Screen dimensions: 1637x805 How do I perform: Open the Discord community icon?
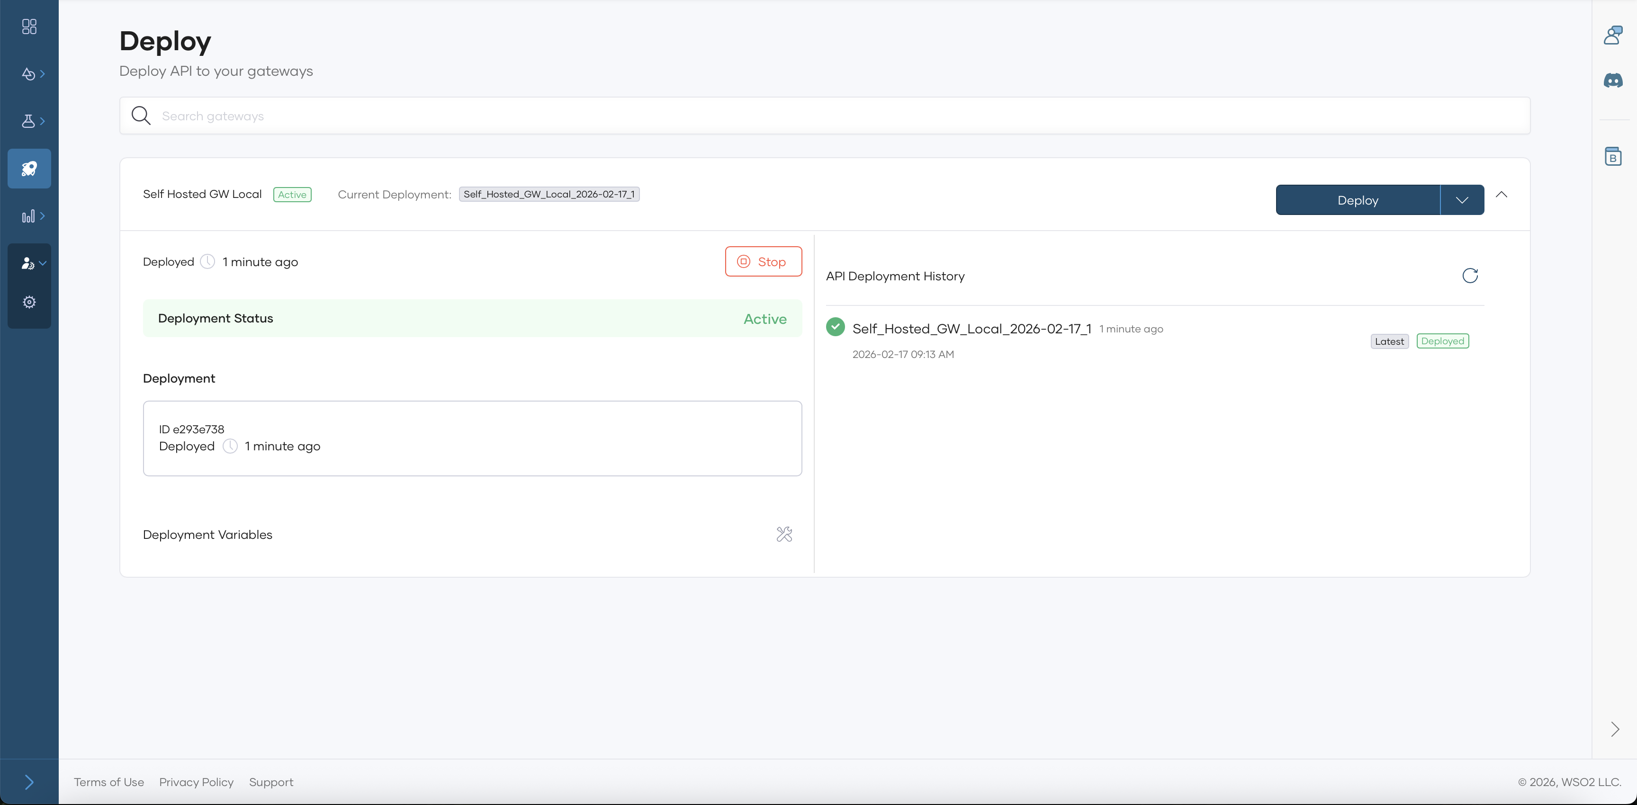1613,80
